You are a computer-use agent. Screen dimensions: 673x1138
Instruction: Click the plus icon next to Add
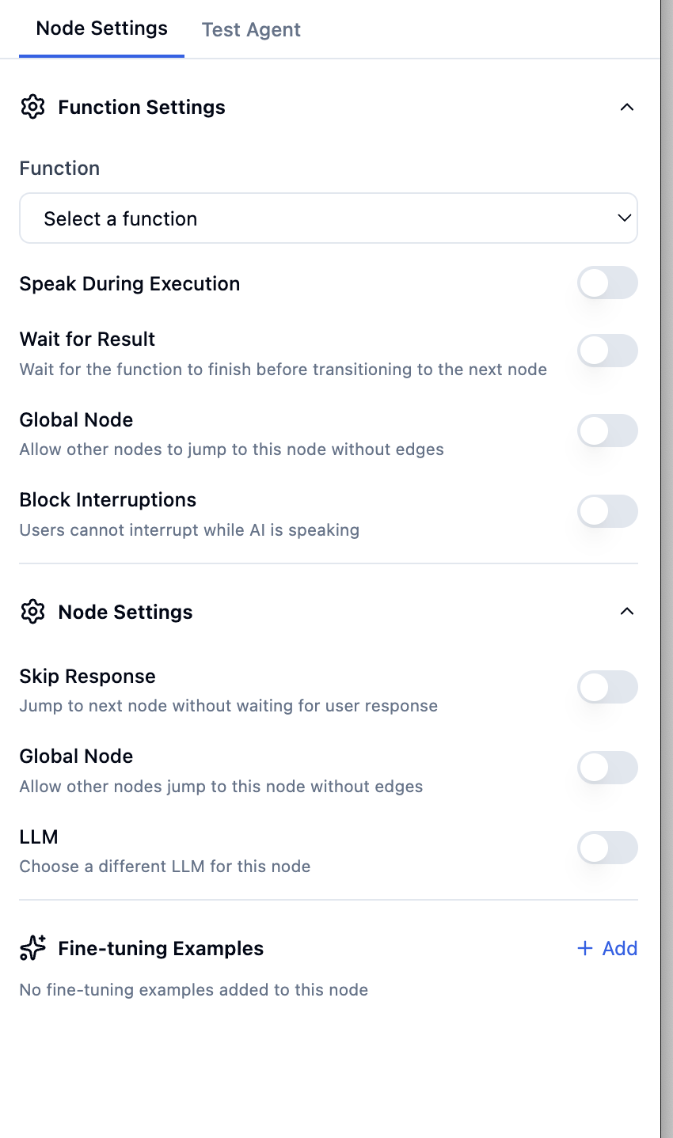(585, 948)
